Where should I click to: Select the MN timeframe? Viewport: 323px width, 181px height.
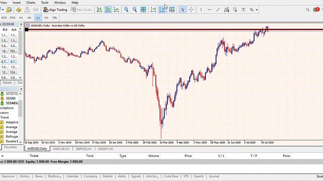(55, 18)
